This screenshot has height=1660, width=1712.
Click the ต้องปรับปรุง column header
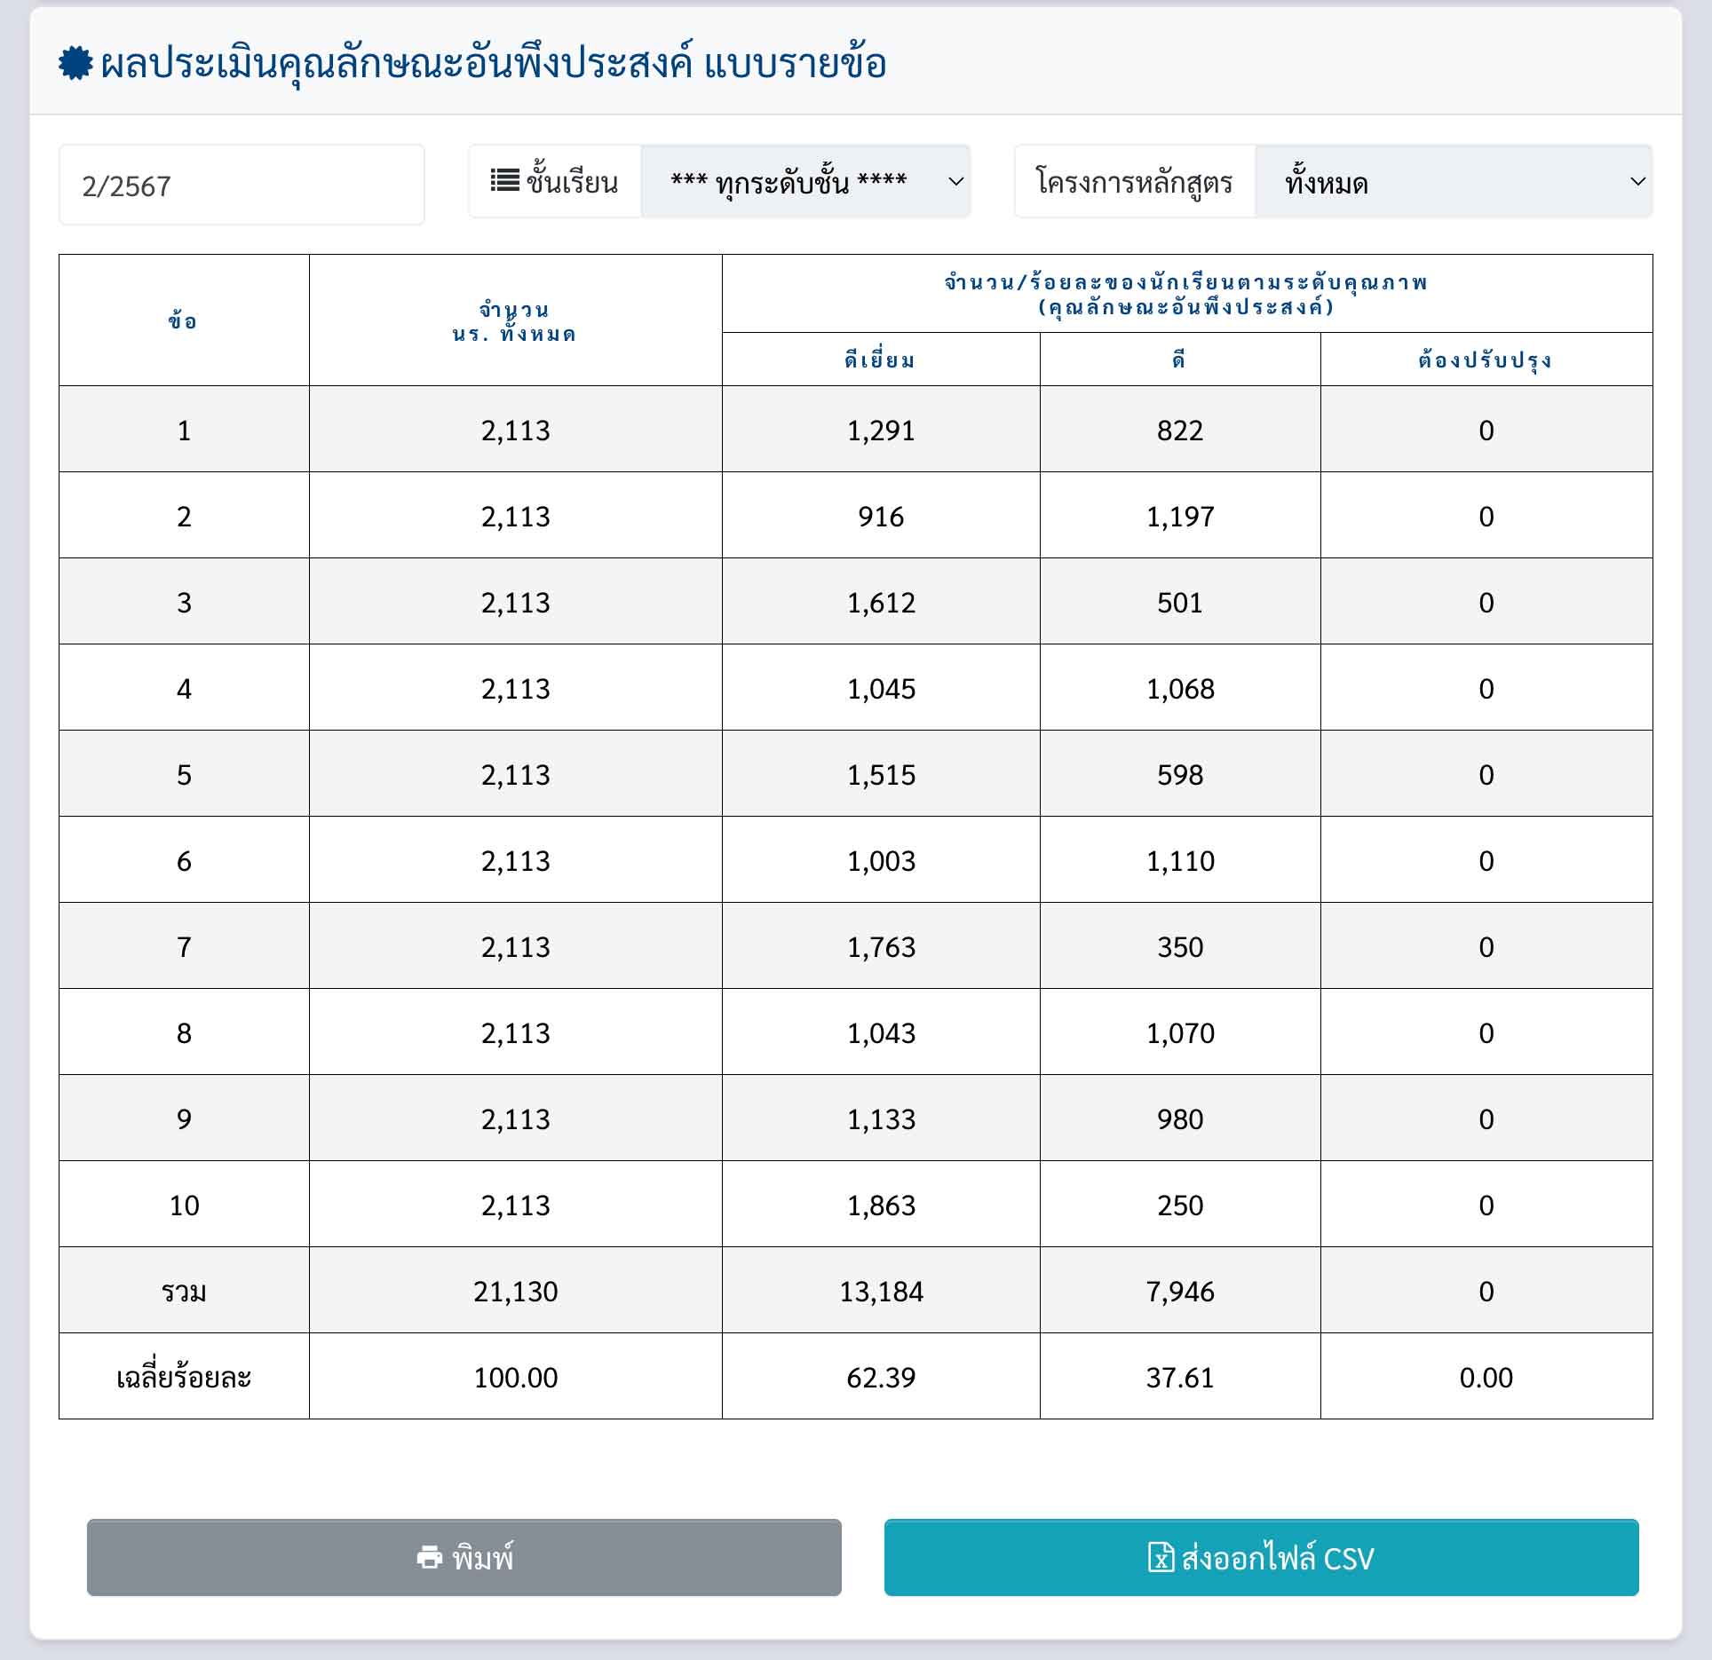[1486, 360]
